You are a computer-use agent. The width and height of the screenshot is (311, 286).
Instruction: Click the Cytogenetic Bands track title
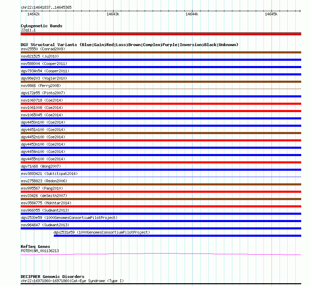coord(42,26)
